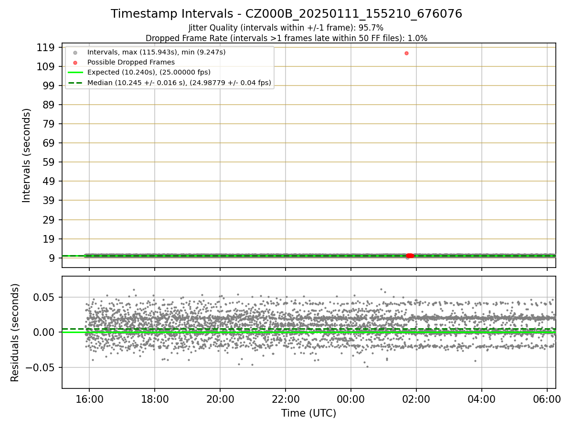Click the '00:00' x-axis tick label
Viewport: 573px width, 430px height.
(x=351, y=399)
